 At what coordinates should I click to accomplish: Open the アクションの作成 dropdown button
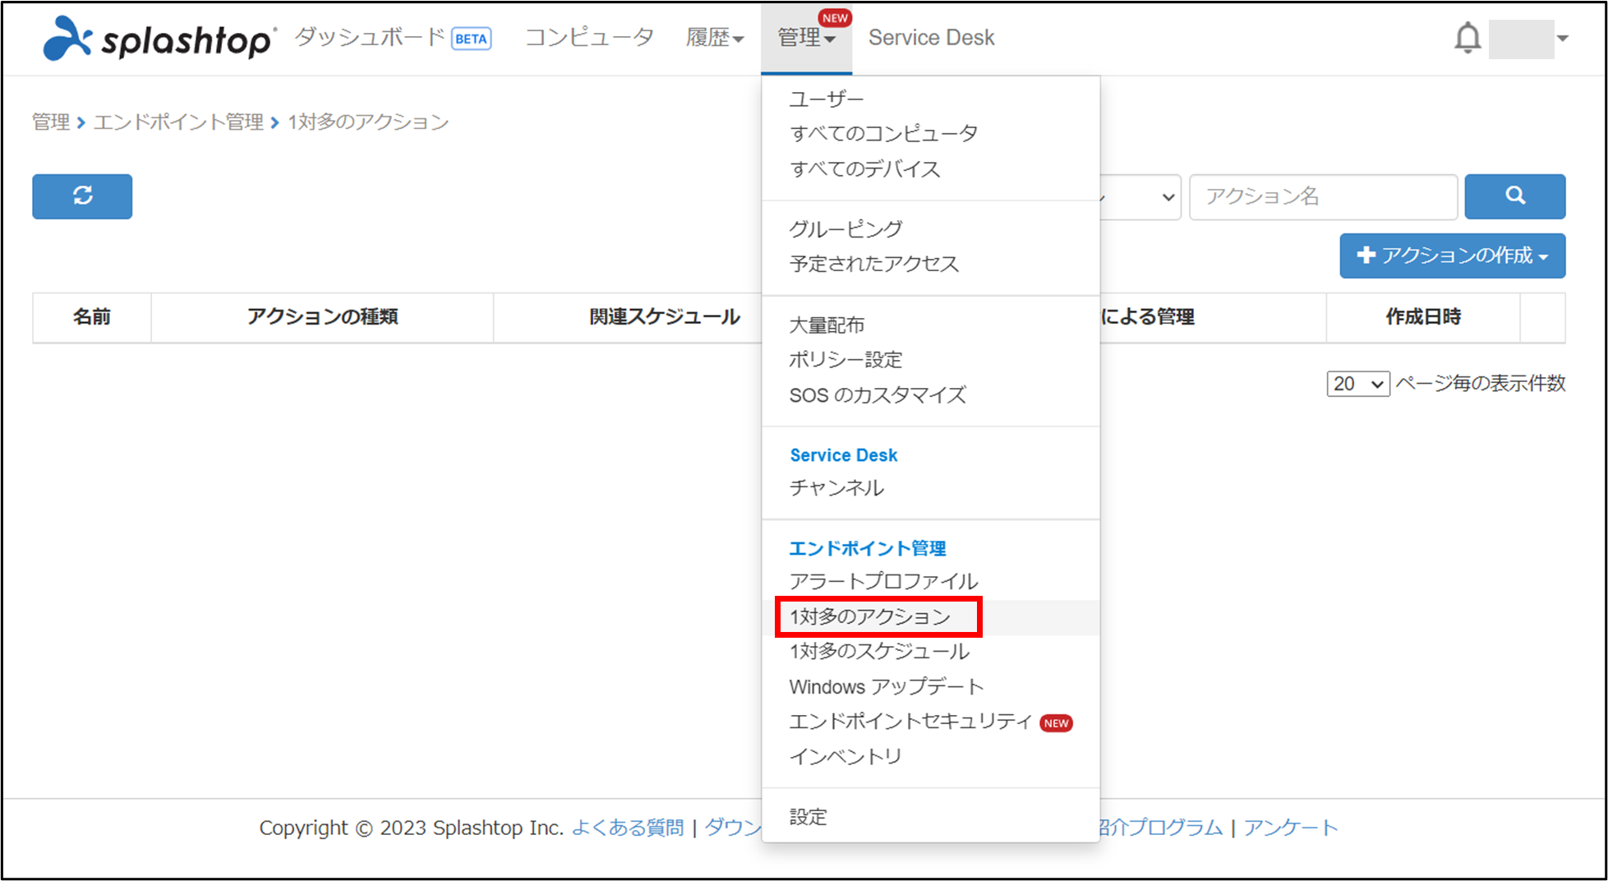pos(1452,256)
